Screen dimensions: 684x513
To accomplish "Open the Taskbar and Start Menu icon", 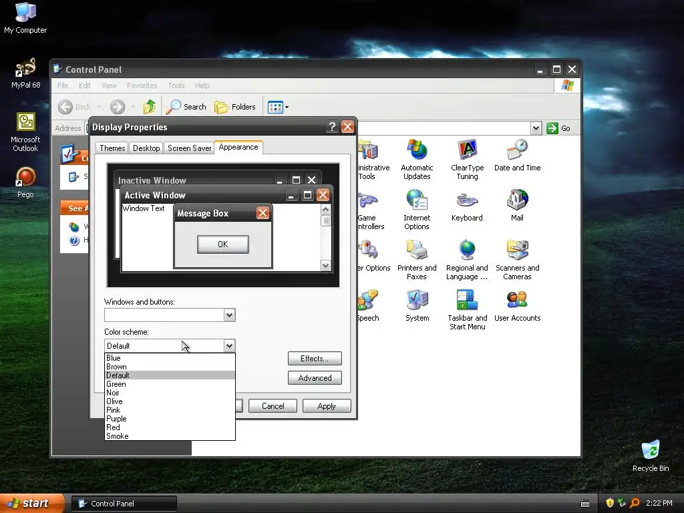I will point(467,310).
